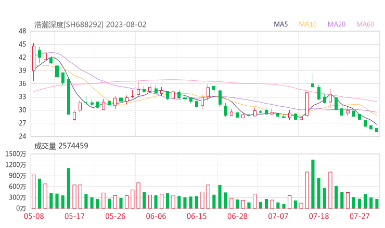Click the 07-27 date axis label

[x=360, y=216]
